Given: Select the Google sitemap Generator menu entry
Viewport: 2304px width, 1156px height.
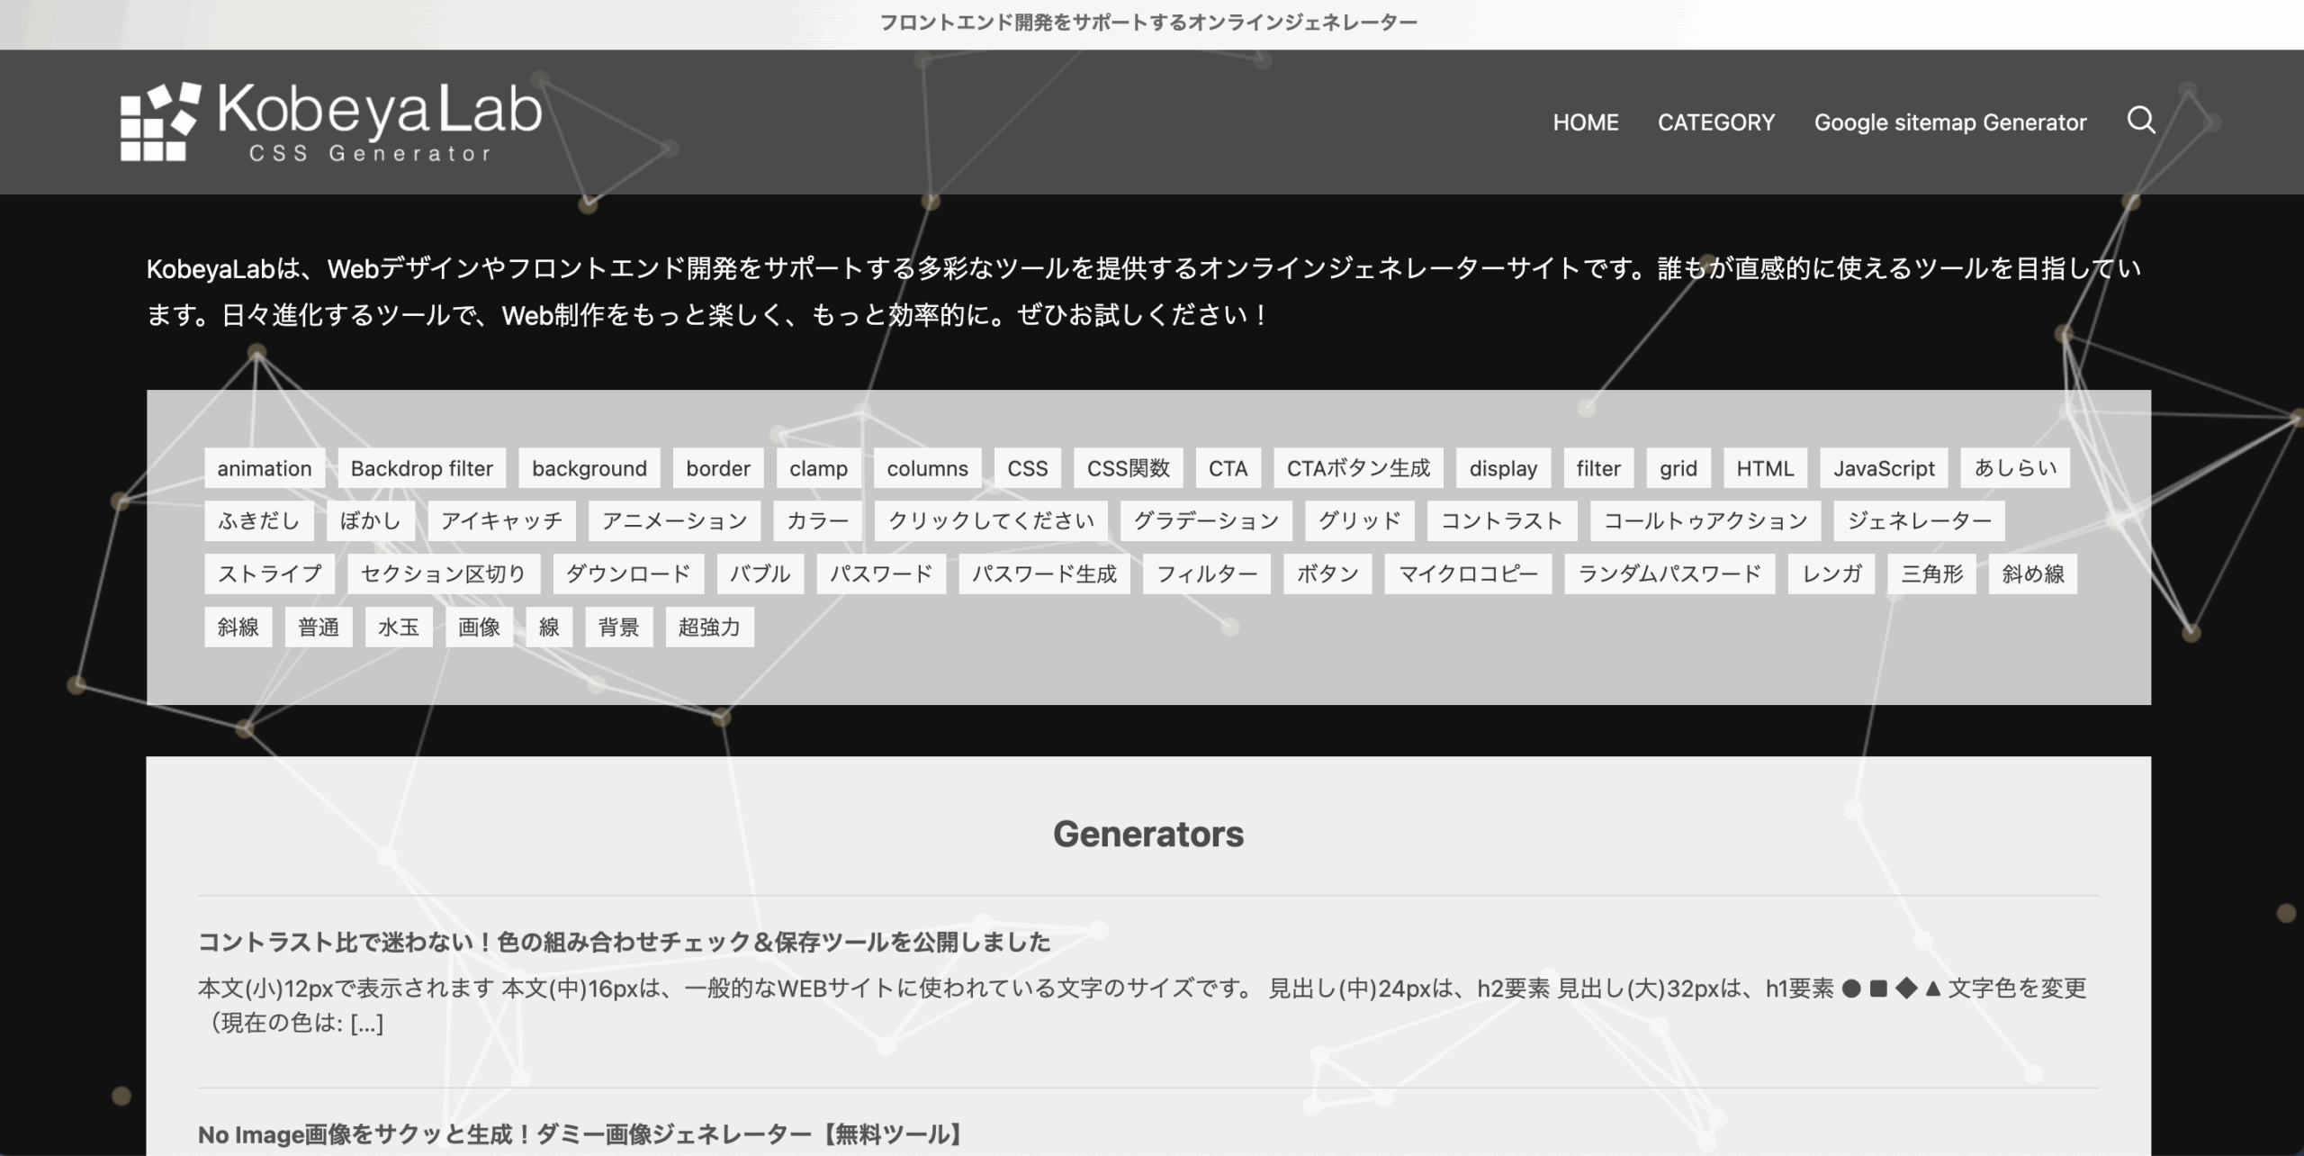Looking at the screenshot, I should [1950, 122].
